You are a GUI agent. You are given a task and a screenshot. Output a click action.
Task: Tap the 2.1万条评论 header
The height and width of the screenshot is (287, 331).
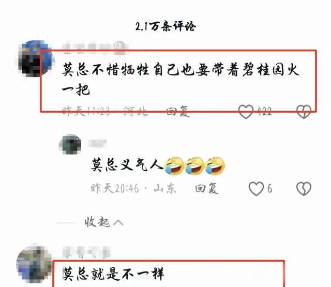click(x=165, y=26)
